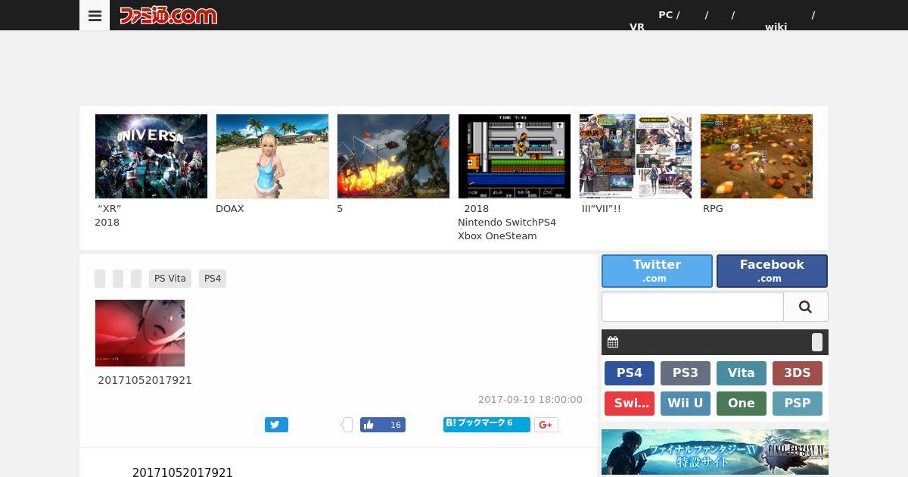Screen dimensions: 908x477
Task: Share the article via Google+ button
Action: coord(546,425)
